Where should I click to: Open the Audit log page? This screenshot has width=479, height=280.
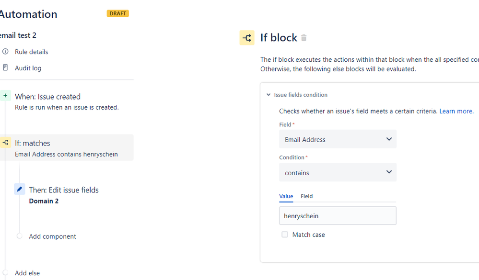pyautogui.click(x=28, y=68)
